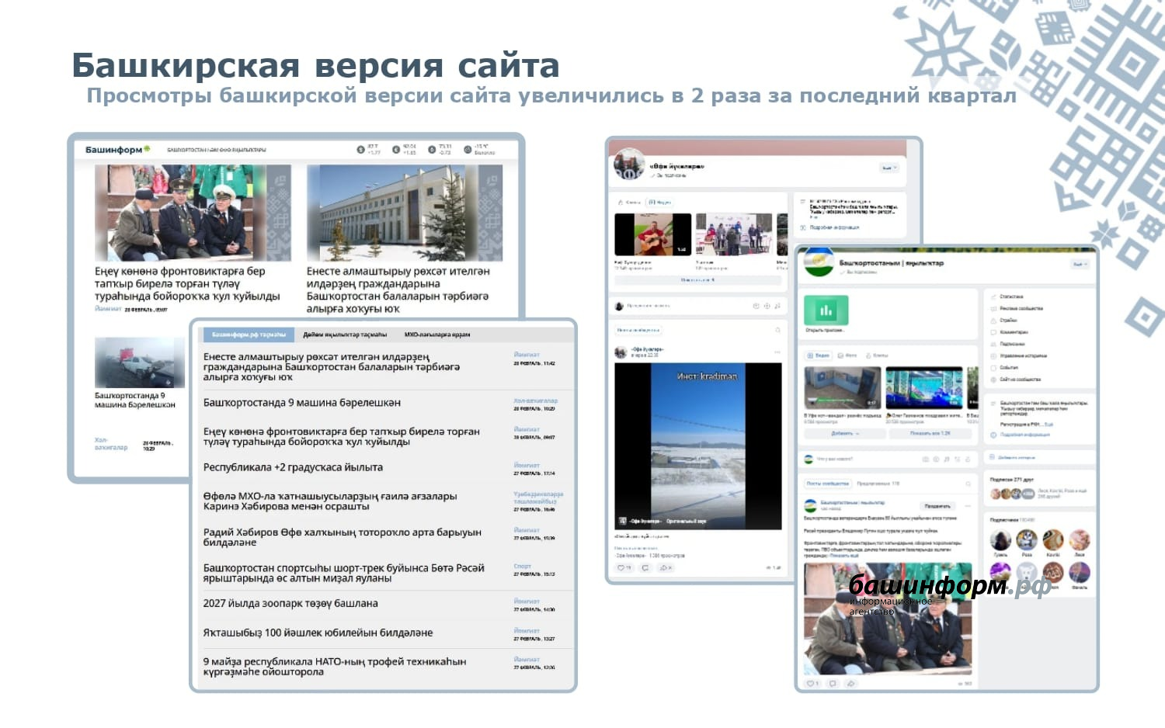The image size is (1165, 728).
Task: Open the Дөйөм яңылыҡтар таҫмаһы tab
Action: 345,335
